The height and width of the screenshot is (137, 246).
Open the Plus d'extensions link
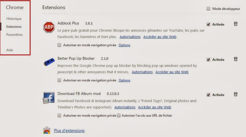click(69, 131)
